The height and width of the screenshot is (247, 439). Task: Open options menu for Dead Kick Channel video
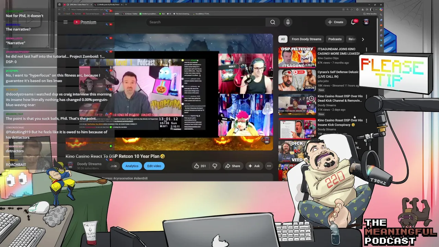pos(366,97)
